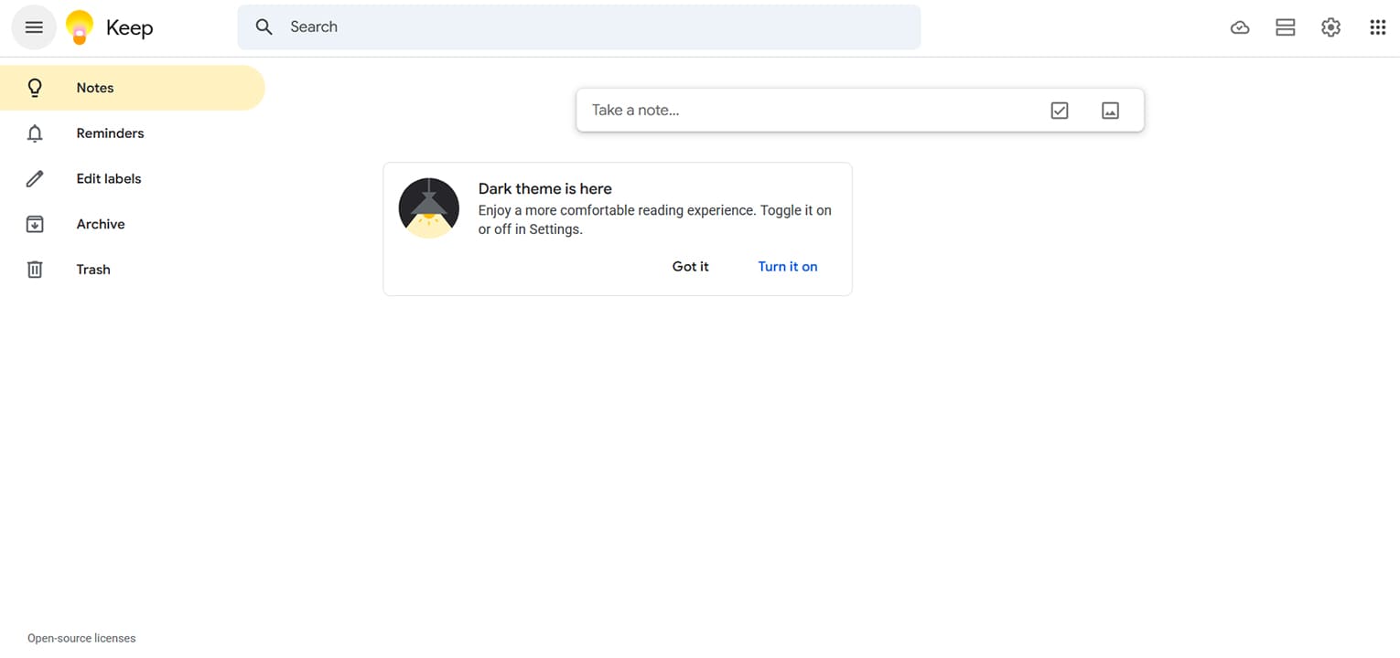Click the cloud sync status icon

click(x=1240, y=27)
